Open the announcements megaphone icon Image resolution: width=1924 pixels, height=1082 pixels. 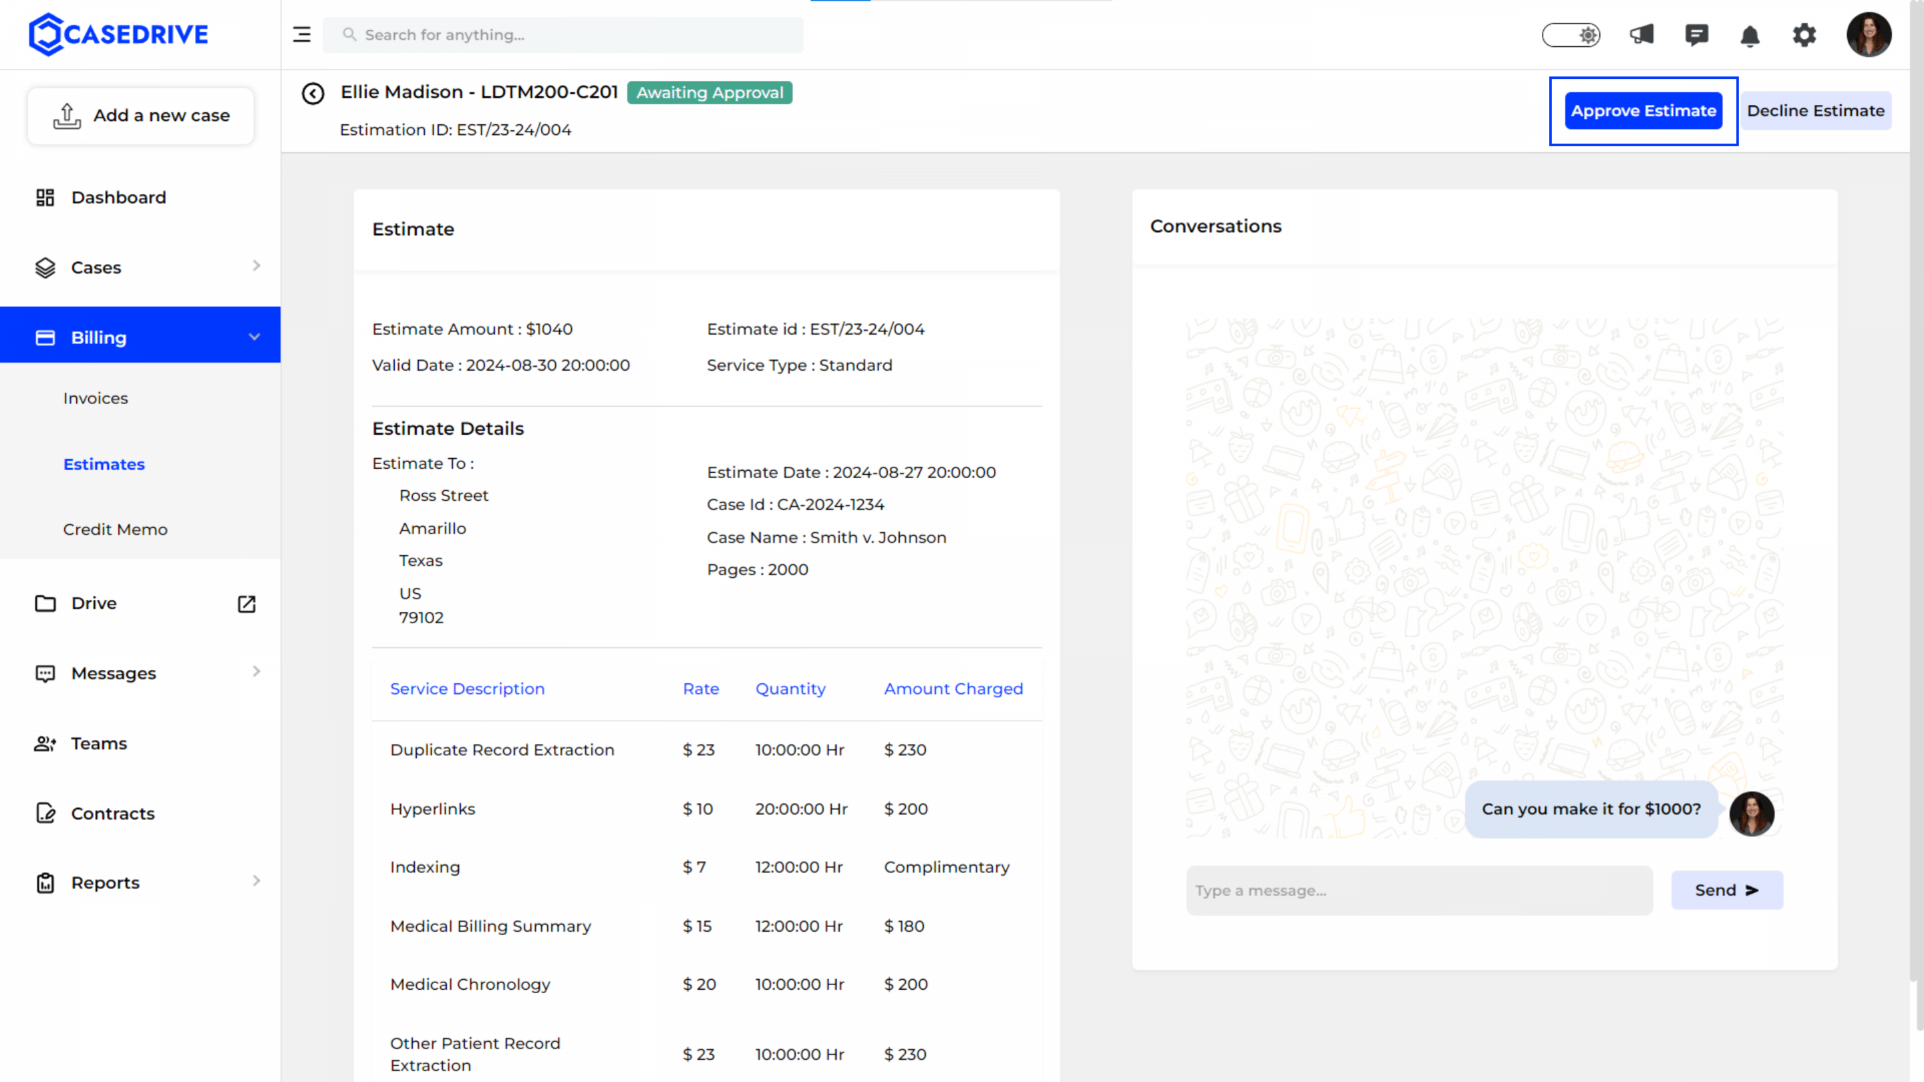click(1641, 34)
